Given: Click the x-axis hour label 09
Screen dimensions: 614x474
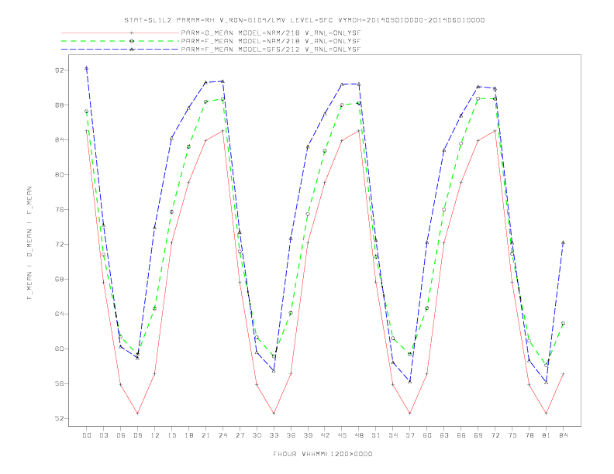Looking at the screenshot, I should click(137, 435).
